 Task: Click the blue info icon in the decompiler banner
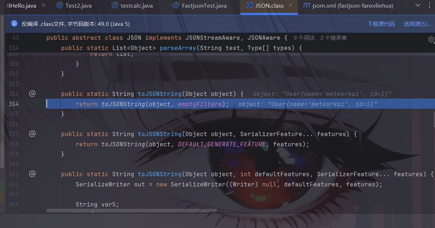[14, 24]
